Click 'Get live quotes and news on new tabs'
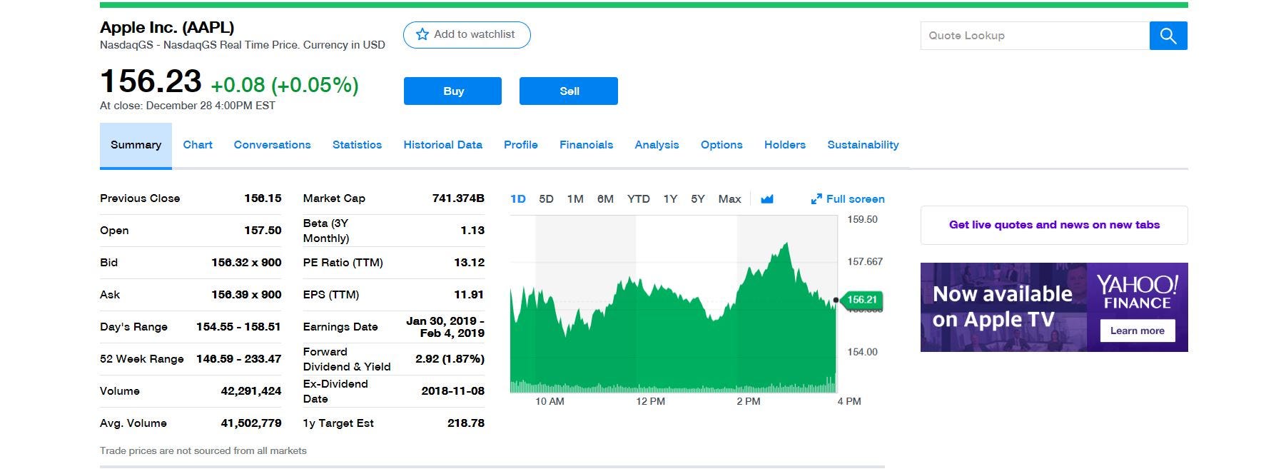This screenshot has width=1276, height=474. pyautogui.click(x=1054, y=225)
